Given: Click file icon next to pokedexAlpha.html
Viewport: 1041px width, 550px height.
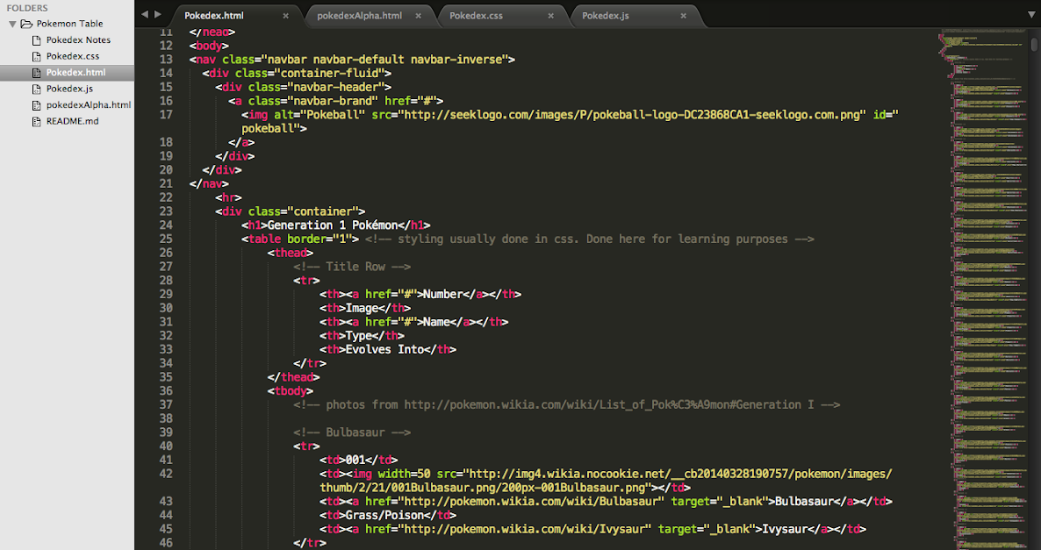Looking at the screenshot, I should [x=37, y=105].
